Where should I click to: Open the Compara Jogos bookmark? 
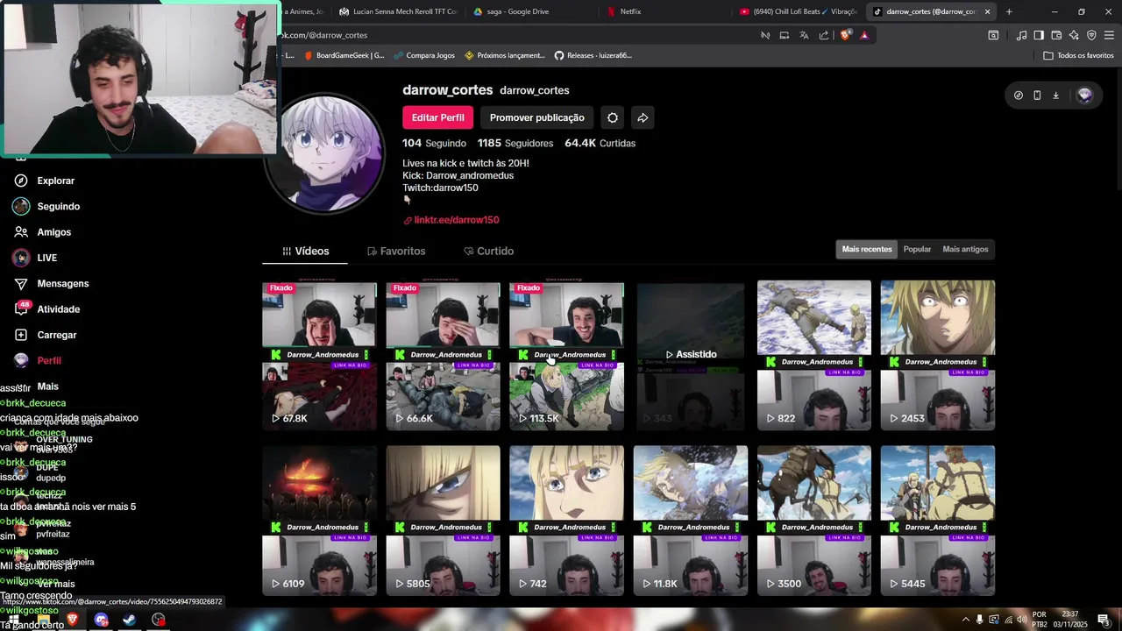(424, 55)
